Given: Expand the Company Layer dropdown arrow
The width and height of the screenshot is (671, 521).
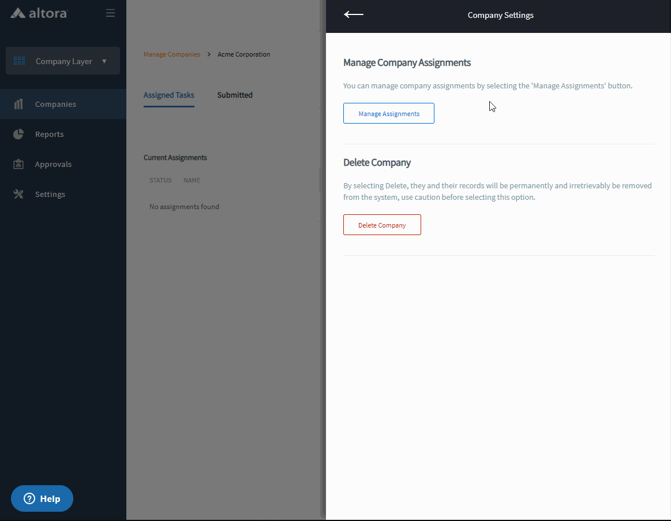Looking at the screenshot, I should tap(104, 61).
